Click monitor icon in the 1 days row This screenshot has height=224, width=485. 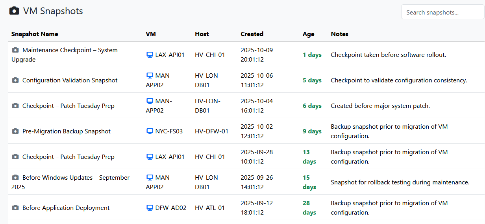[x=150, y=55]
